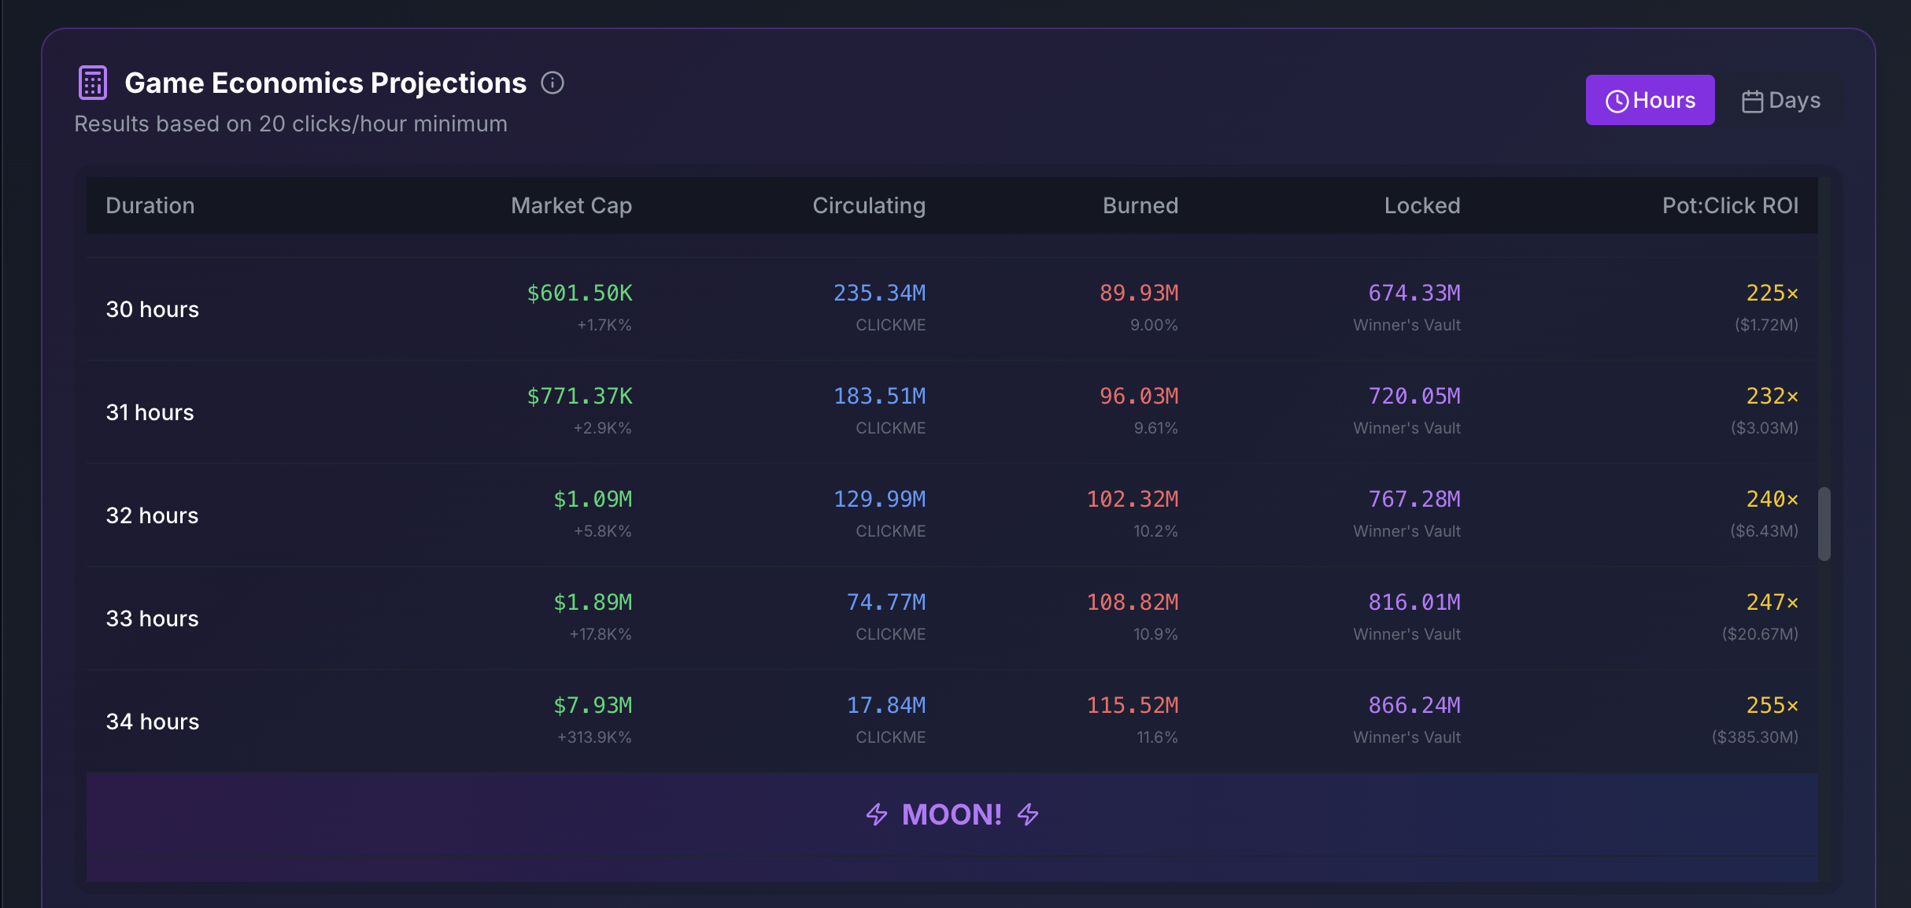Click the calendar icon in Days button

[1752, 102]
